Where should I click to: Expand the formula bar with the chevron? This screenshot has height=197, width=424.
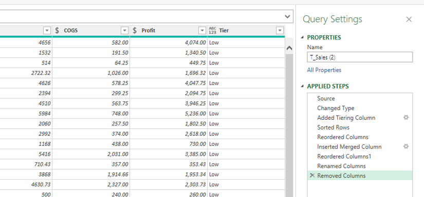point(287,17)
